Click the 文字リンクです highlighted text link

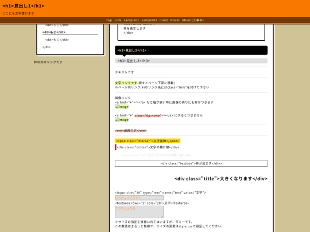[x=126, y=83]
